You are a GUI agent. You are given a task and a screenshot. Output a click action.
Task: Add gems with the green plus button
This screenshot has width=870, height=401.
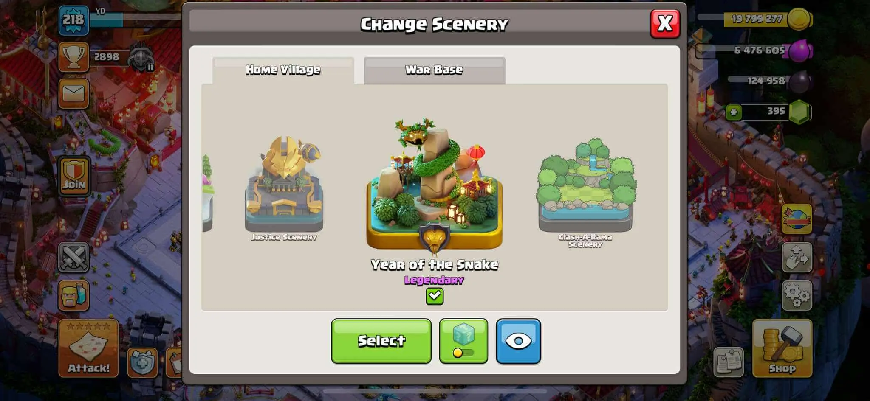click(734, 112)
